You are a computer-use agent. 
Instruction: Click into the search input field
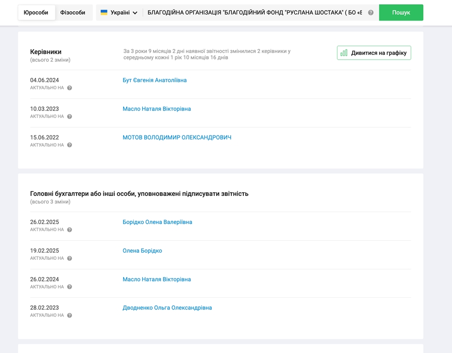254,12
